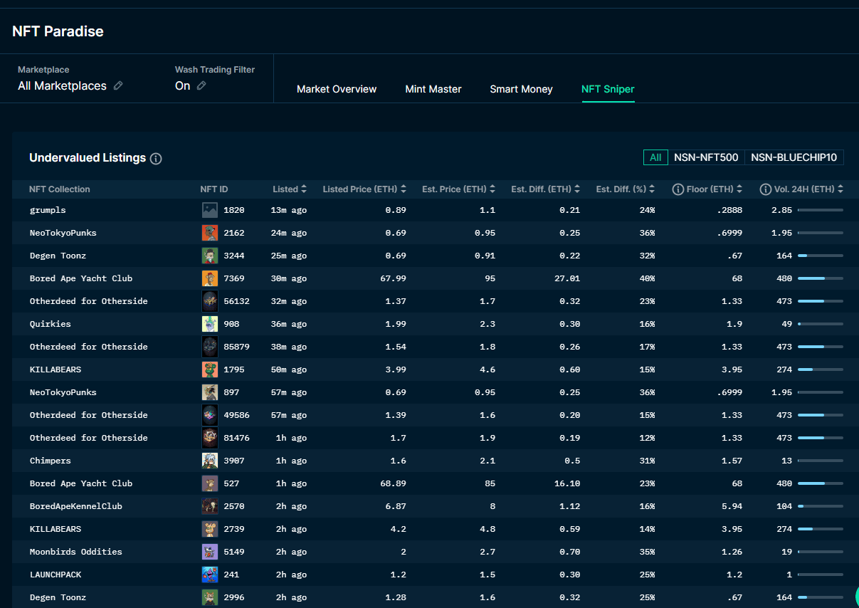Click the NFT ID 56132
The image size is (859, 608).
(237, 301)
